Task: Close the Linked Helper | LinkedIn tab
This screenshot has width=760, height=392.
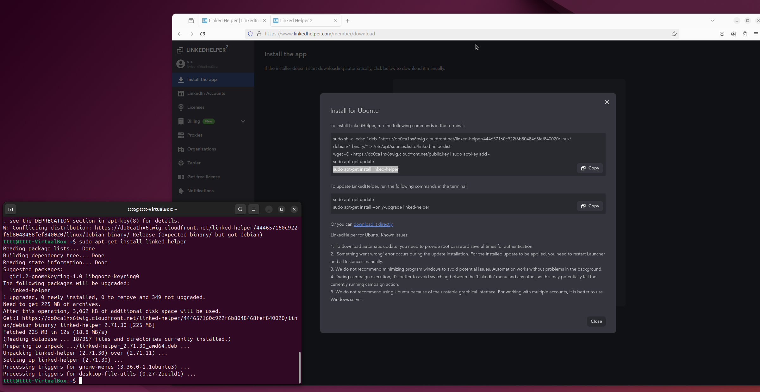Action: click(265, 21)
